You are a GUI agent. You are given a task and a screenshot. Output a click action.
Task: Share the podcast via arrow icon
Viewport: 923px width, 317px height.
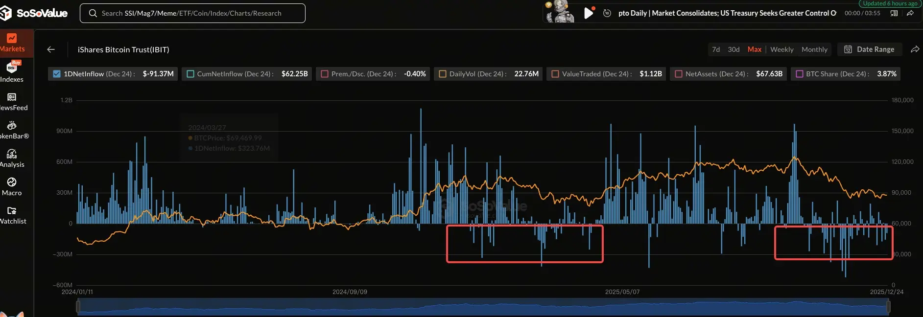pyautogui.click(x=910, y=13)
